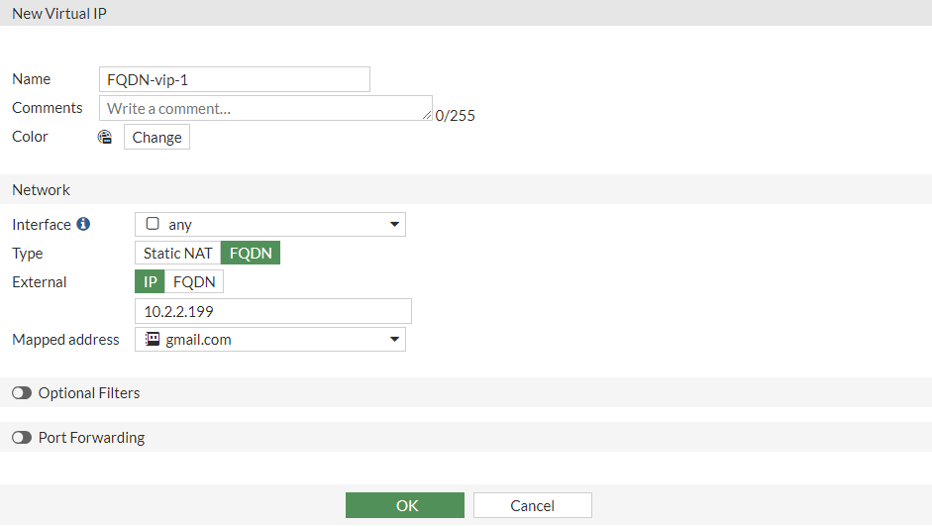Change the virtual IP color

click(156, 138)
